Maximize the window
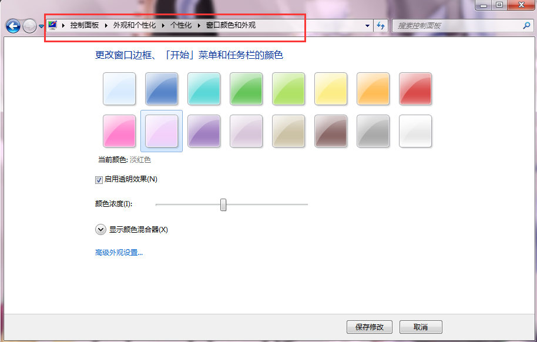Image resolution: width=537 pixels, height=342 pixels. [x=499, y=5]
